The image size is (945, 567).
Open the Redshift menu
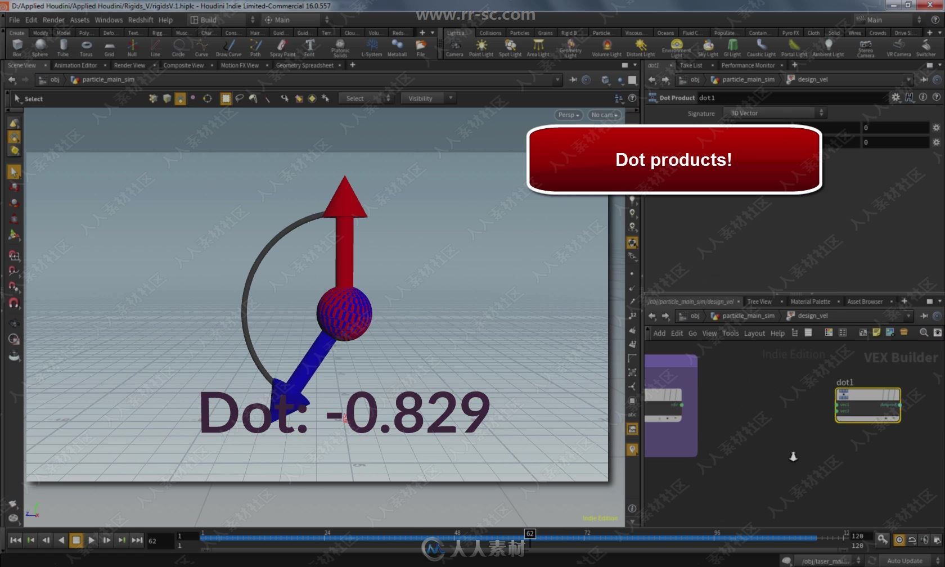tap(141, 20)
